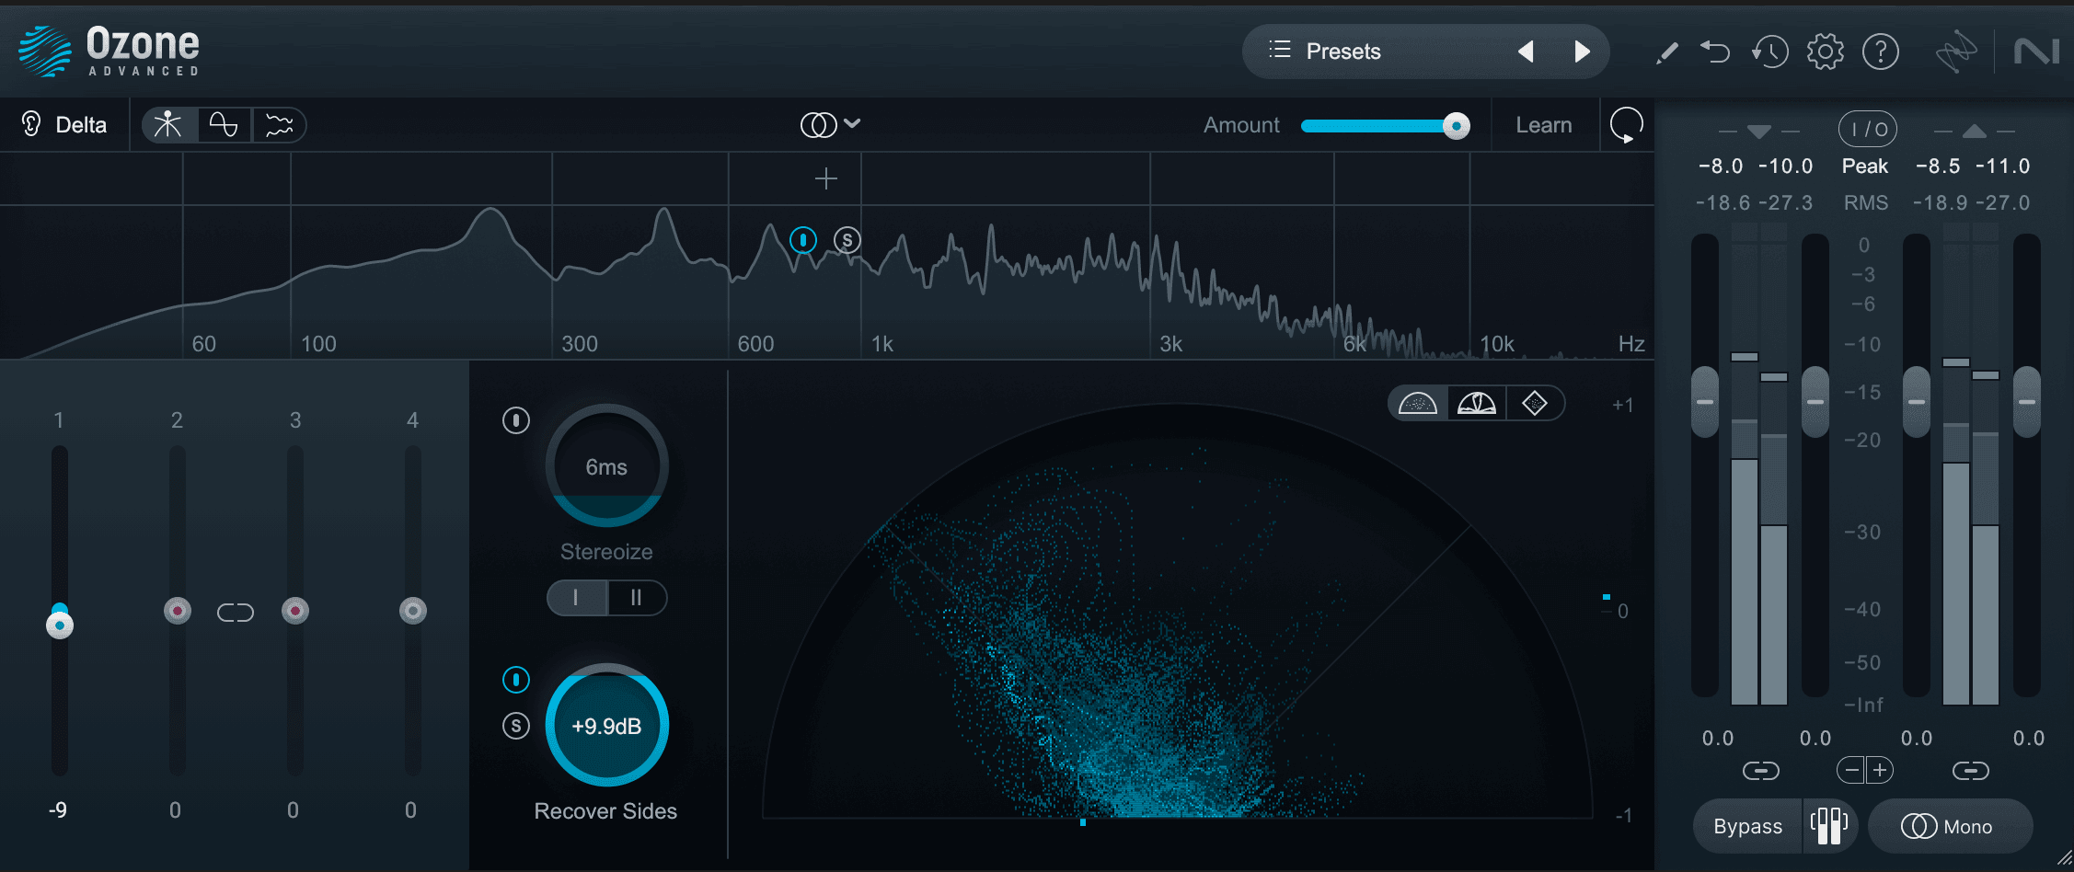
Task: Click band 1 value -9
Action: [x=58, y=810]
